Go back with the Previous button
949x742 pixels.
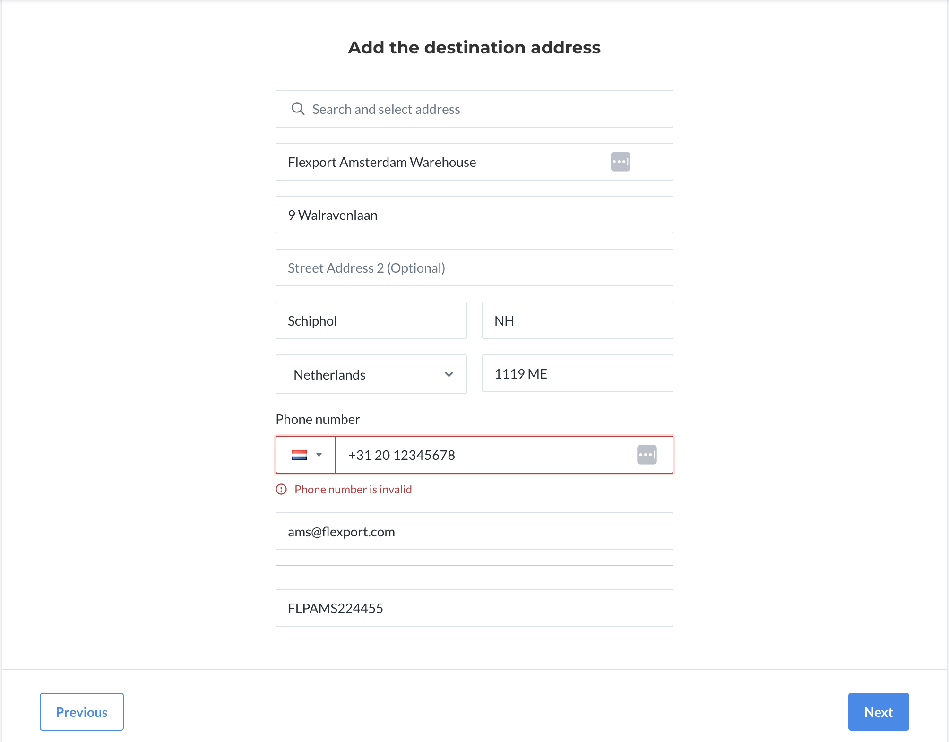pyautogui.click(x=82, y=712)
